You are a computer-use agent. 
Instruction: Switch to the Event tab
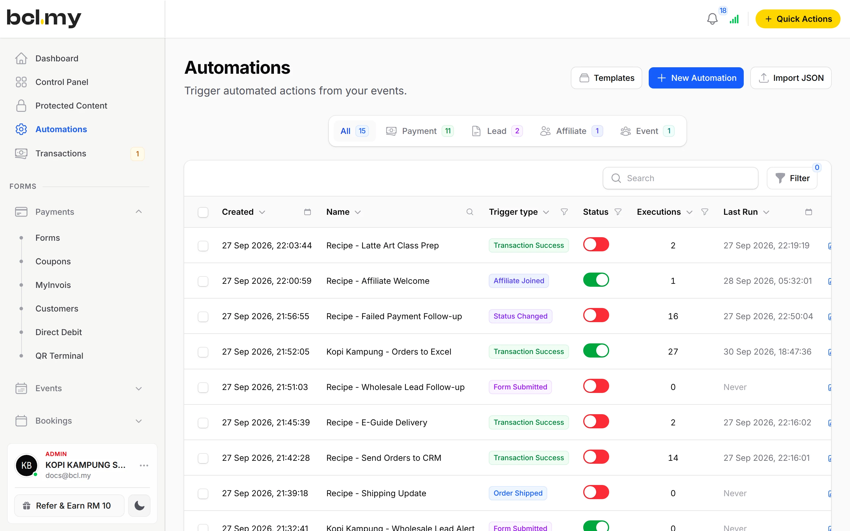coord(647,131)
